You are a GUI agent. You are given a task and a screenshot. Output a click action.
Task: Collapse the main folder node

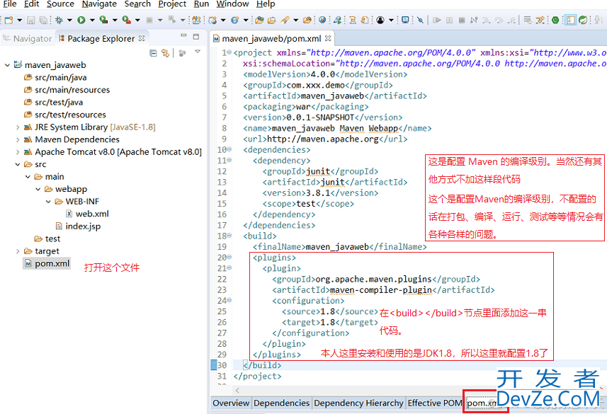(28, 176)
